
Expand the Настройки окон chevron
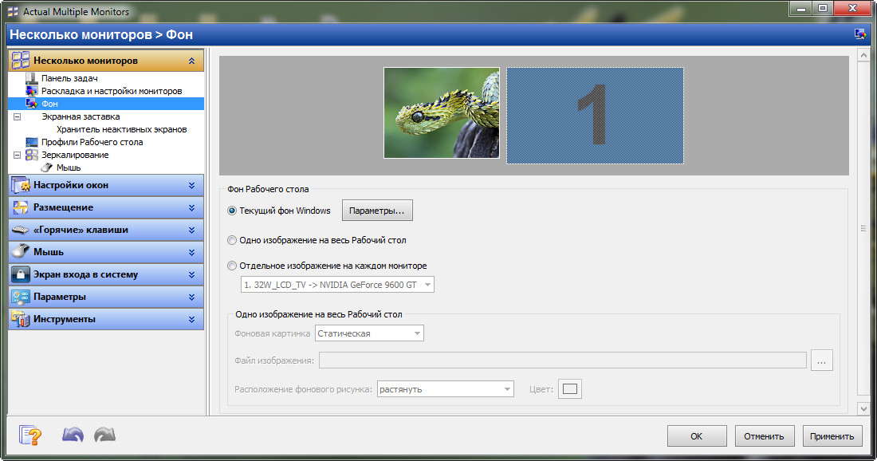pos(192,185)
